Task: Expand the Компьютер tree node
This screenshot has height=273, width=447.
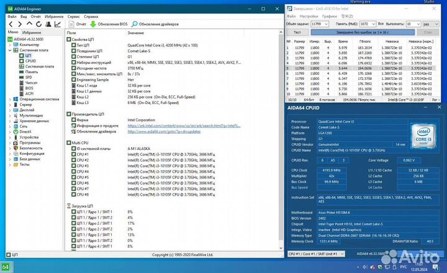Action: coord(10,45)
